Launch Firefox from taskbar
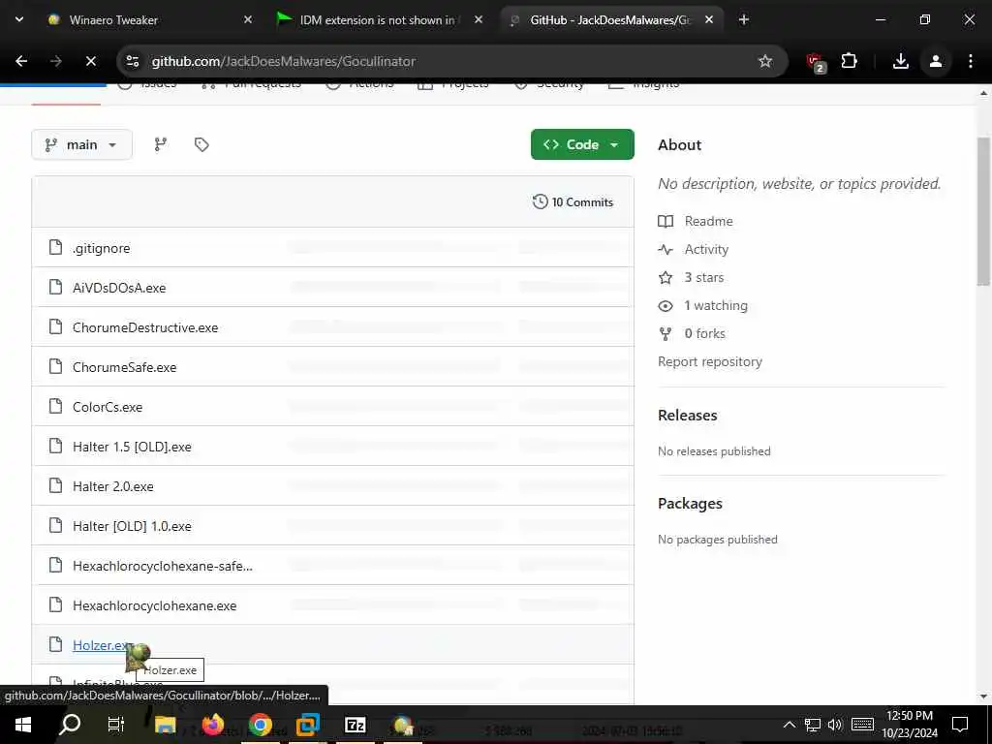992x744 pixels. pyautogui.click(x=213, y=725)
